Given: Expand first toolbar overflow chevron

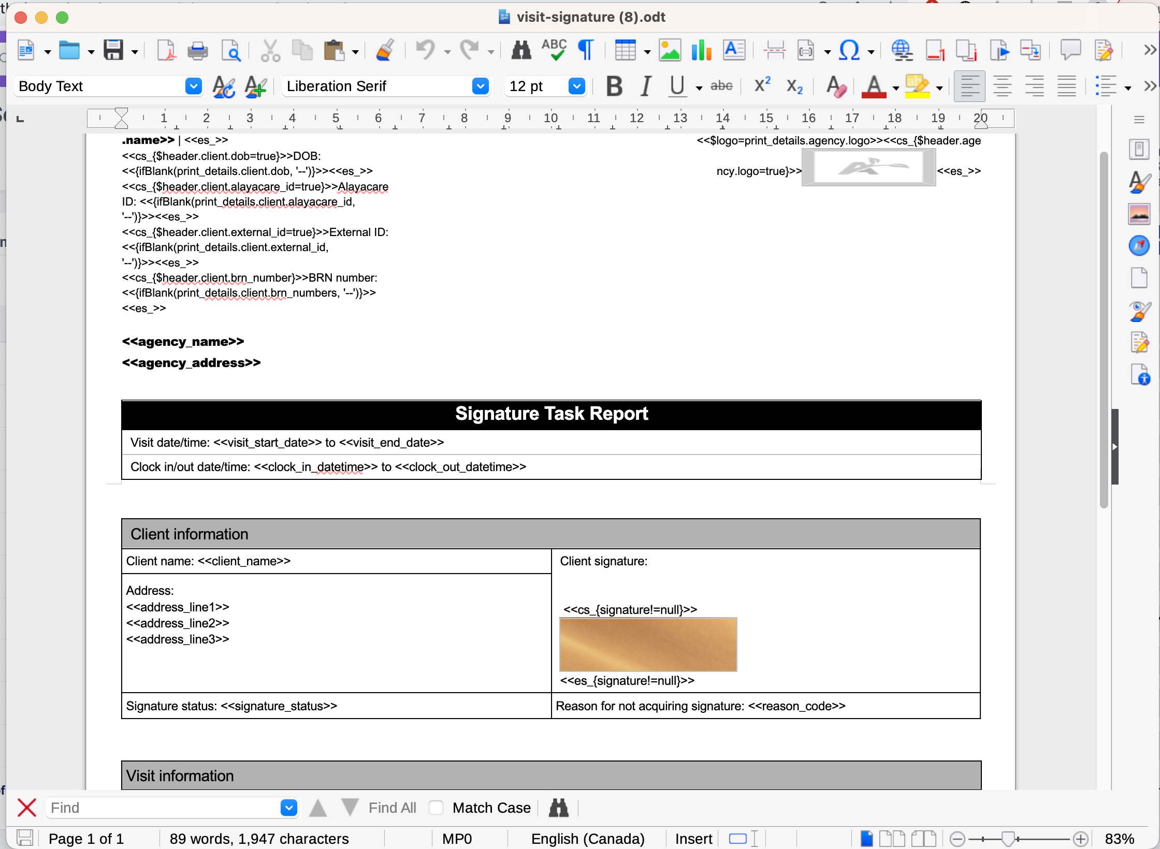Looking at the screenshot, I should pyautogui.click(x=1150, y=50).
